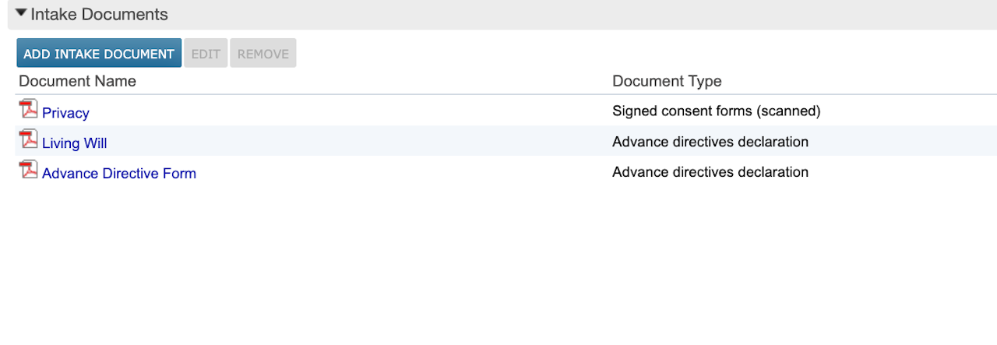Open the Privacy PDF icon
Image resolution: width=997 pixels, height=345 pixels.
click(28, 109)
